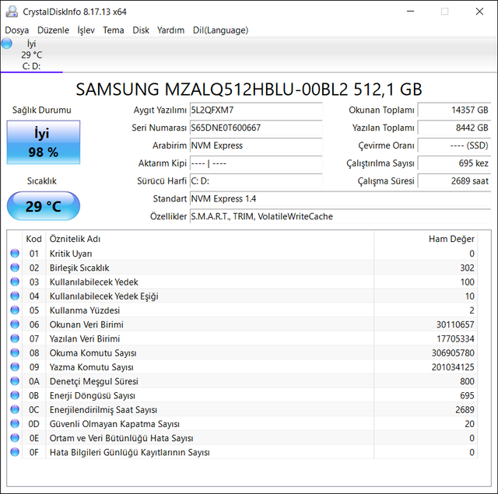Click status orb for Kullanılabilecek Yedek row 03
This screenshot has width=498, height=494.
point(15,282)
